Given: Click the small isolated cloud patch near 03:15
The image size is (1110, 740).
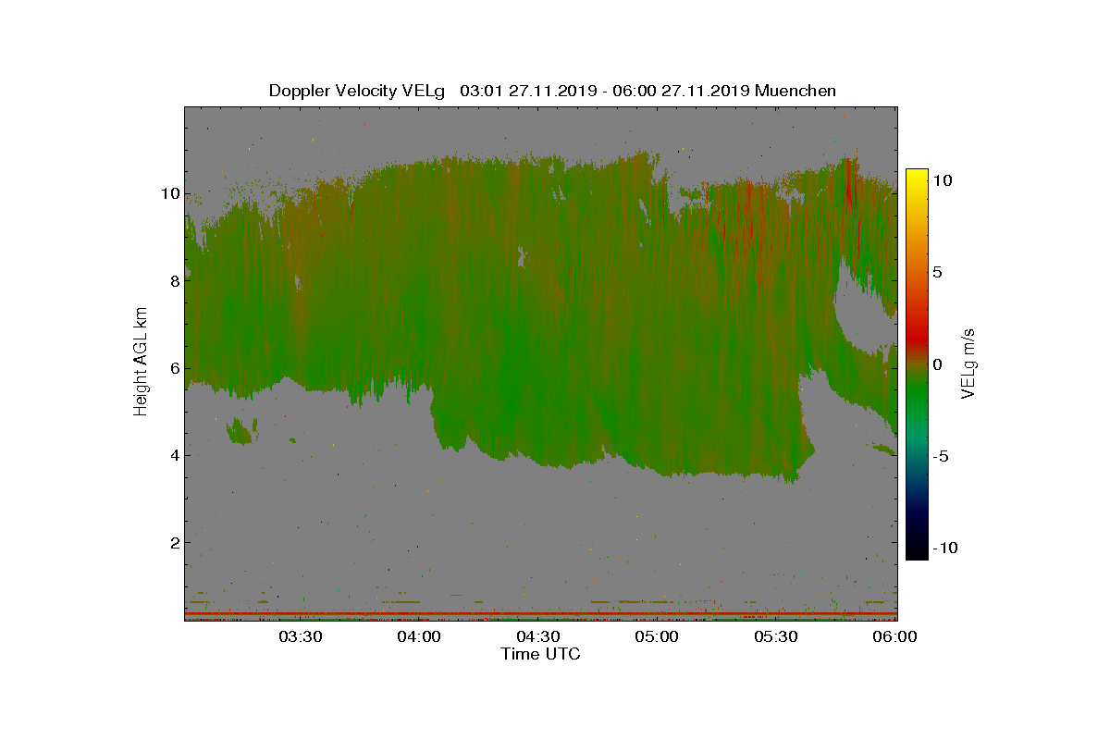Looking at the screenshot, I should click(241, 431).
